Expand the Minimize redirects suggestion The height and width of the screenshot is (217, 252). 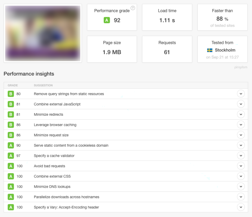click(241, 114)
